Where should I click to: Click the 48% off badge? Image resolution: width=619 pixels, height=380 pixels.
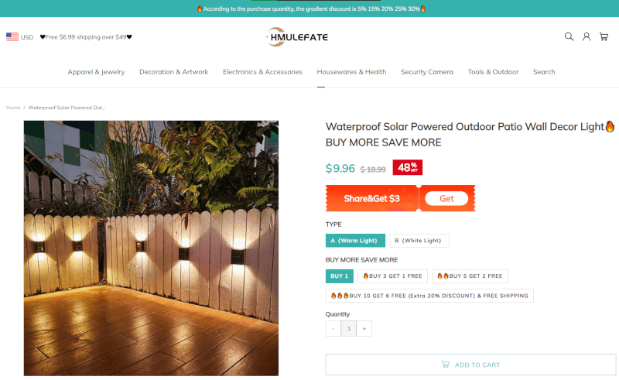click(x=408, y=167)
